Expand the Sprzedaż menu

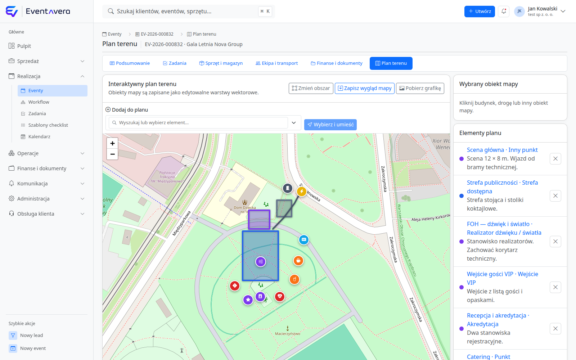click(x=47, y=61)
